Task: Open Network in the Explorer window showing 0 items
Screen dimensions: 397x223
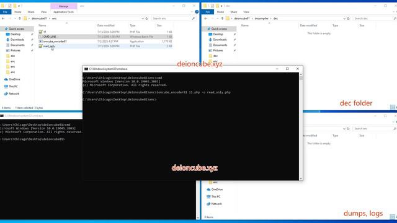Action: click(x=216, y=204)
